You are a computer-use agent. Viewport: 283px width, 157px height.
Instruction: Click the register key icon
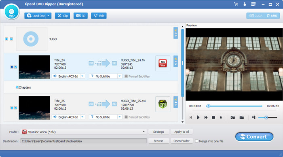pyautogui.click(x=245, y=4)
